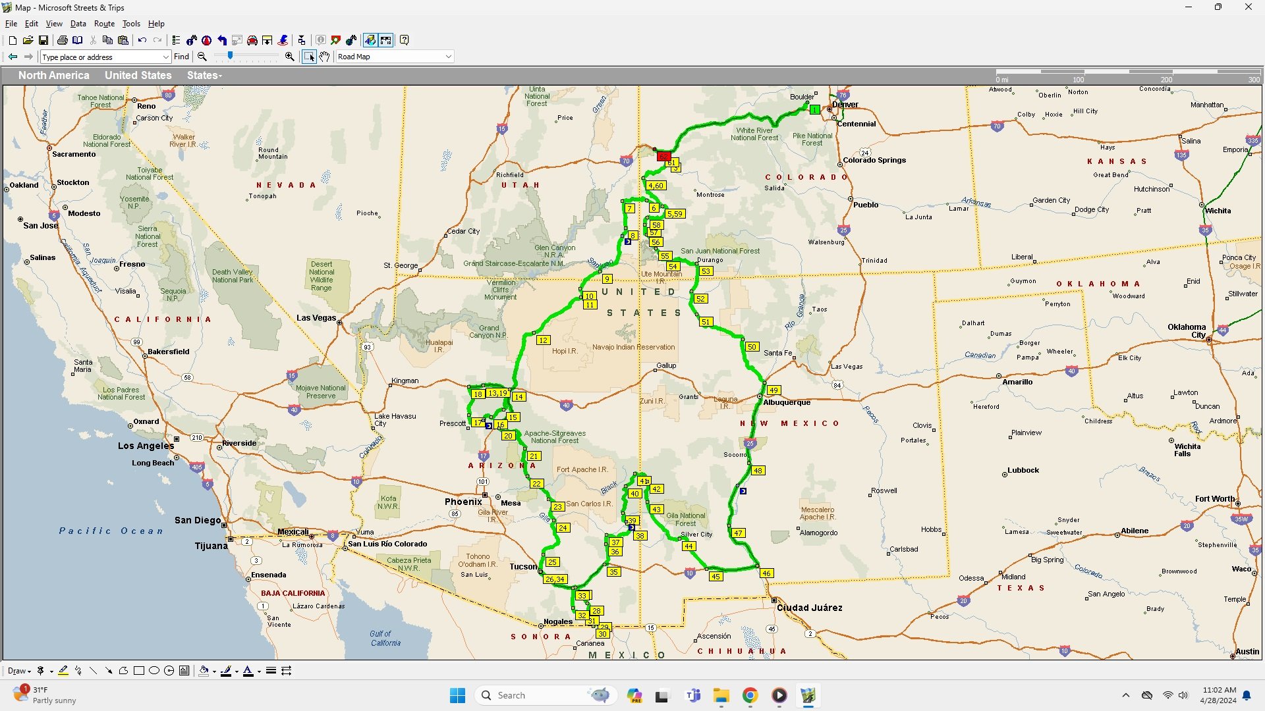Expand the Fill Color dropdown arrow
1265x711 pixels.
214,671
